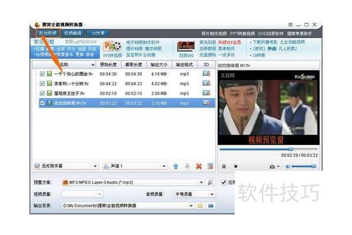Viewport: 352px width, 235px height.
Task: Open the 电子相册制作软件 link
Action: point(143,42)
